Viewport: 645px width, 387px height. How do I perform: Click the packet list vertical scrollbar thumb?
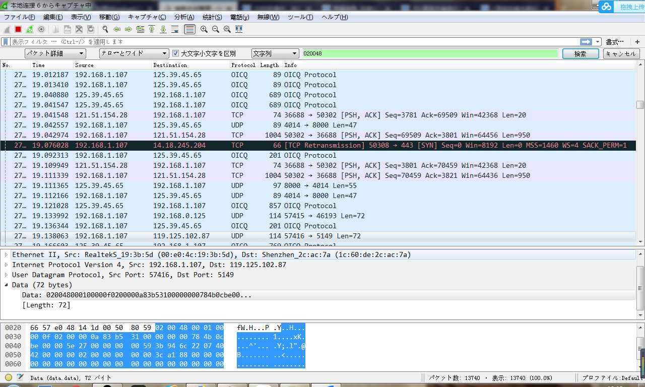[x=640, y=105]
